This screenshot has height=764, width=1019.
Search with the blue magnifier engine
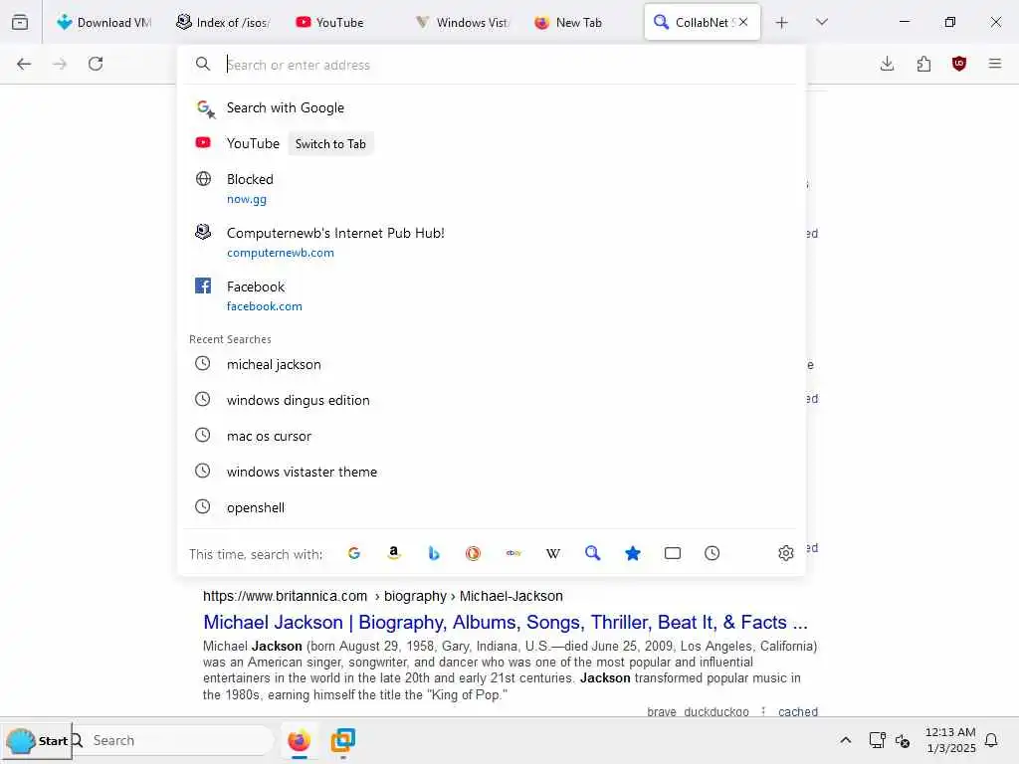click(x=593, y=553)
